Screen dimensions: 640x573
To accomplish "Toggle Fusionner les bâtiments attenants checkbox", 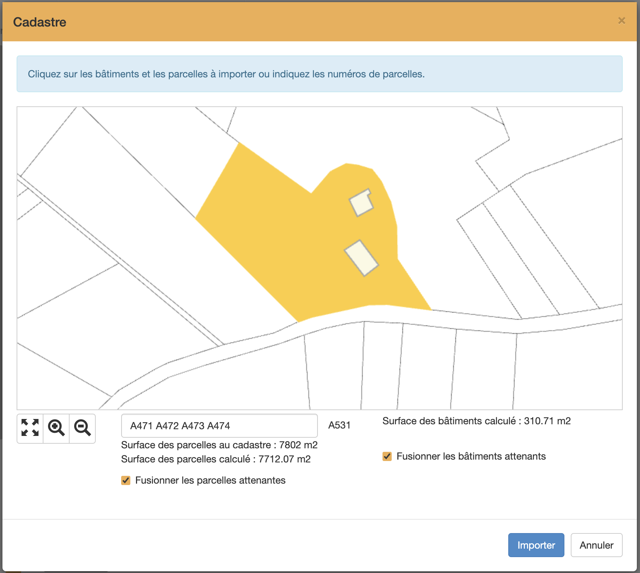I will click(387, 456).
